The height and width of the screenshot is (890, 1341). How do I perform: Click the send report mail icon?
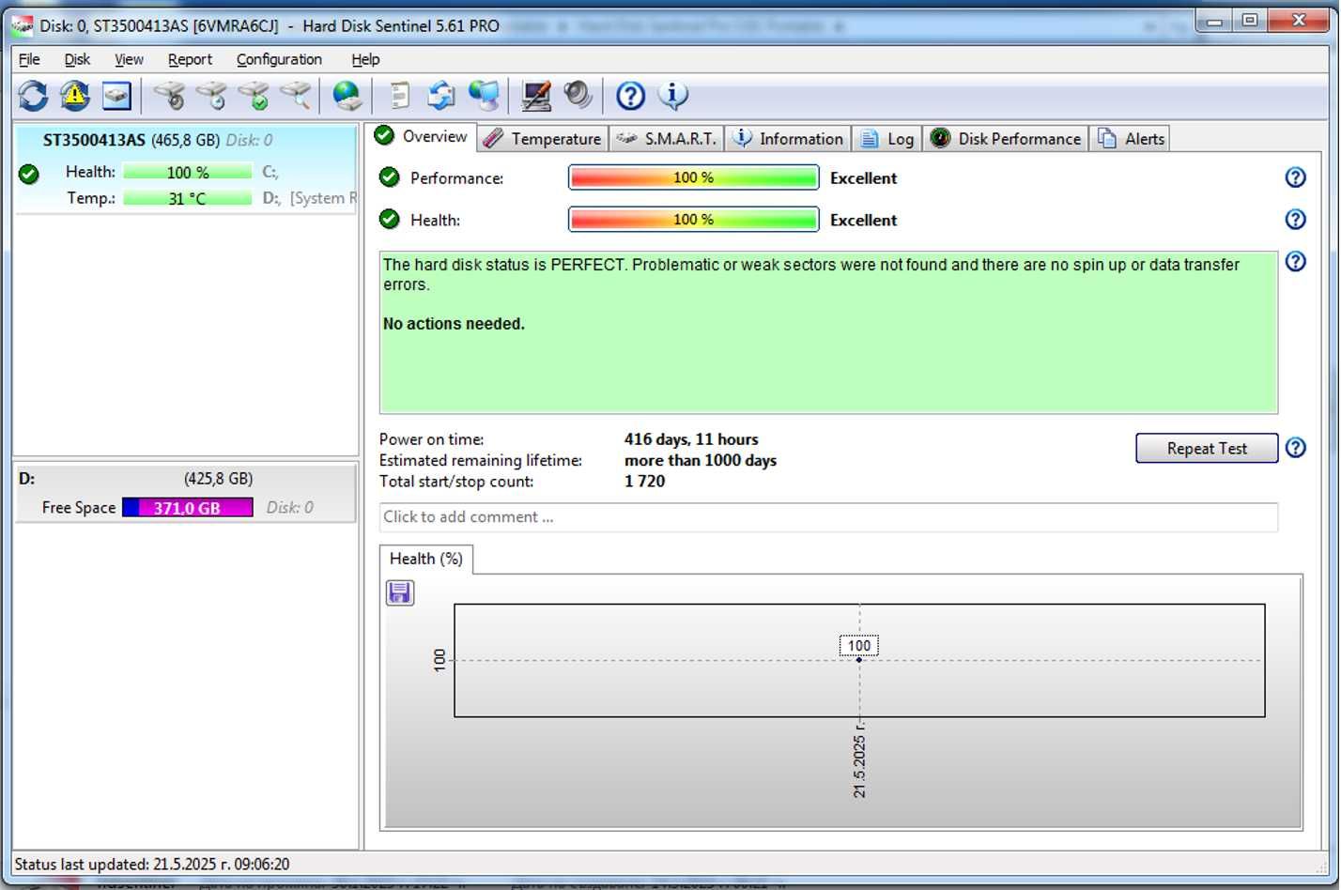pyautogui.click(x=440, y=96)
